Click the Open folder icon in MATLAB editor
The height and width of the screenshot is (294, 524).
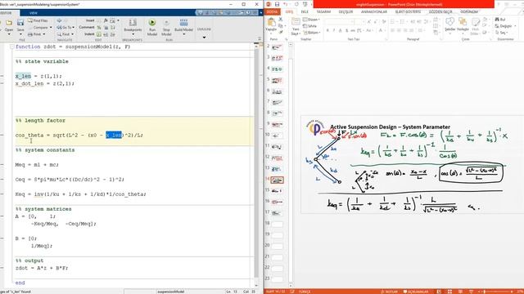(x=9, y=23)
